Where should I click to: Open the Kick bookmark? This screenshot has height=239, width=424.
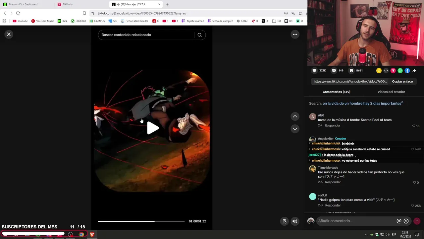pyautogui.click(x=62, y=21)
